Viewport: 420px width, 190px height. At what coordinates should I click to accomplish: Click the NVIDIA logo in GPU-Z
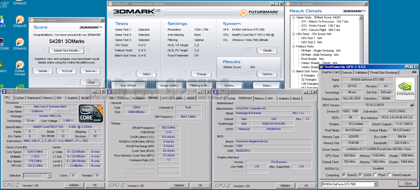405,89
